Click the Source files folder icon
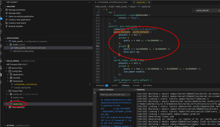This screenshot has height=127, width=220. (x=10, y=68)
